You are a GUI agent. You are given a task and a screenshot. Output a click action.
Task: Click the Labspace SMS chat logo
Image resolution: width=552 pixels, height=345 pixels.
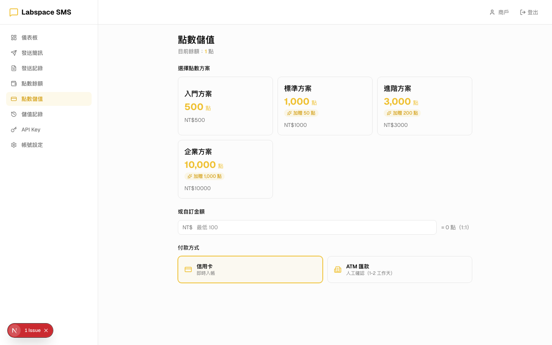coord(14,12)
